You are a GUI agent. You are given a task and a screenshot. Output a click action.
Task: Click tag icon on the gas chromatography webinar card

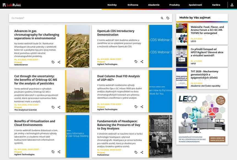coord(53,62)
